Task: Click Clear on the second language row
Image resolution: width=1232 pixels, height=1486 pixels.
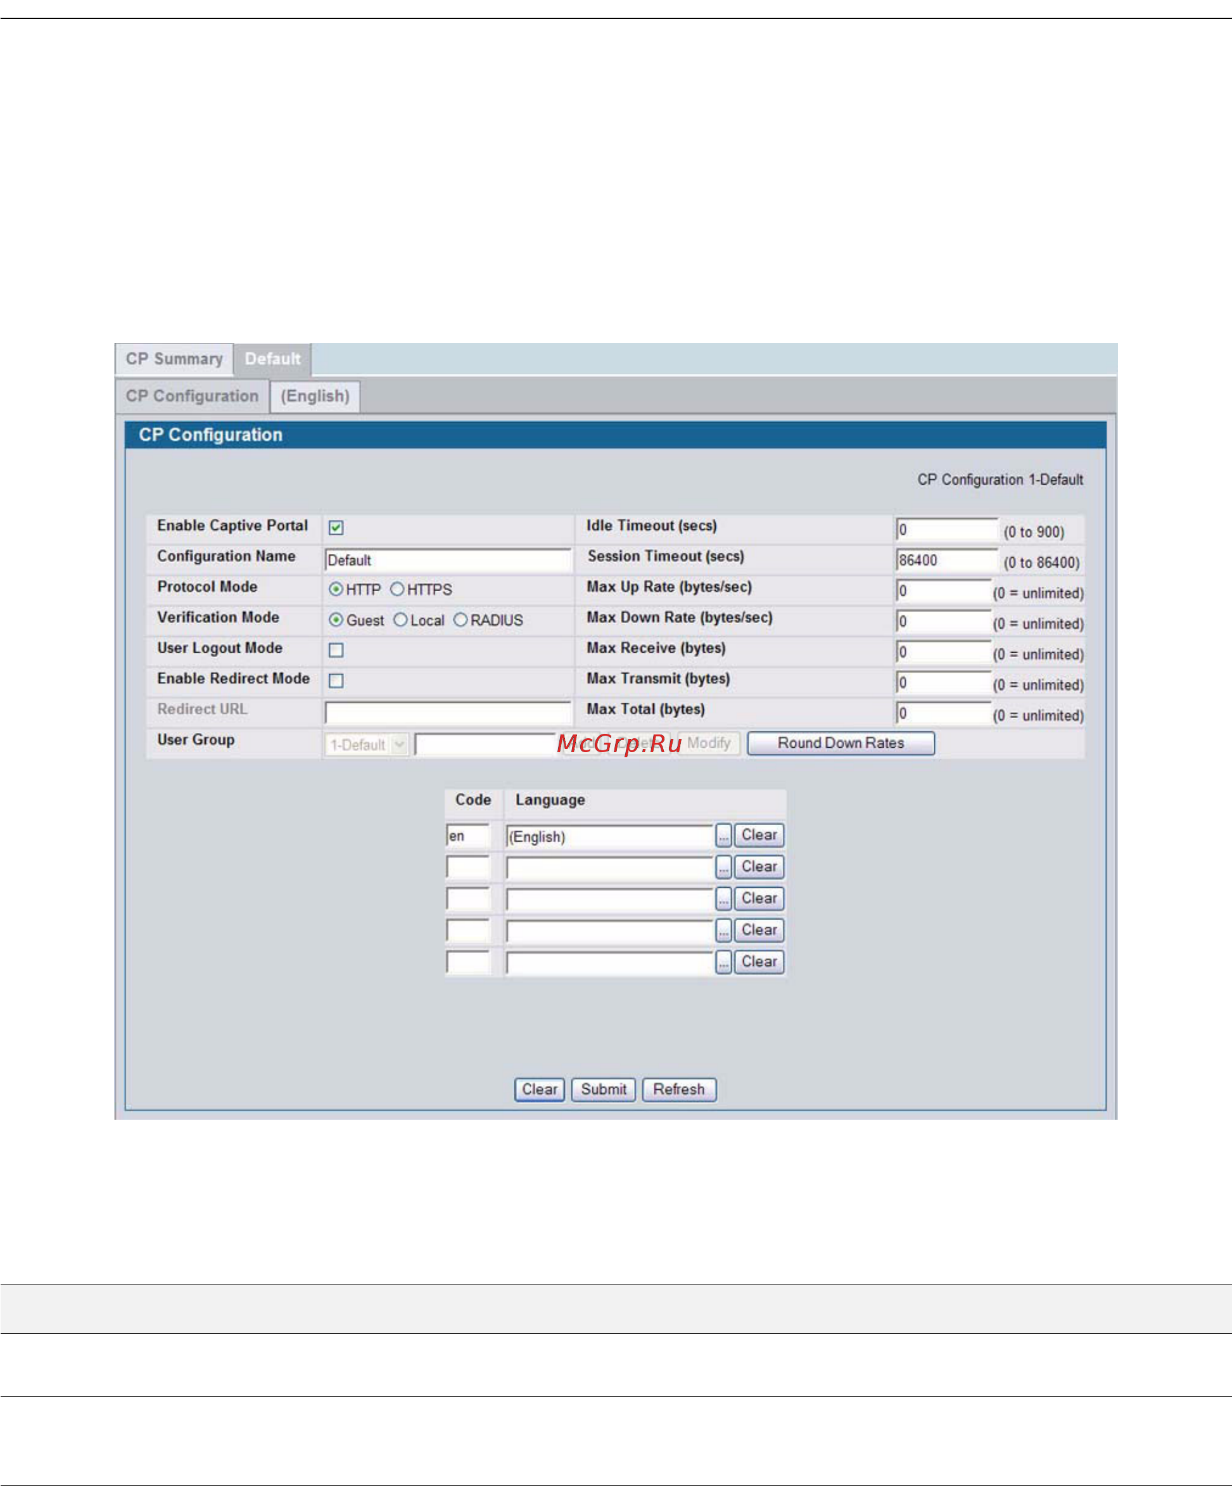Action: click(x=759, y=867)
